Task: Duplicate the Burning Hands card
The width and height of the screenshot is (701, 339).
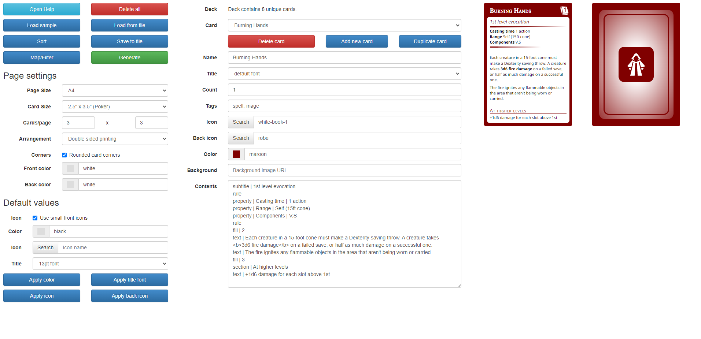Action: pyautogui.click(x=430, y=41)
